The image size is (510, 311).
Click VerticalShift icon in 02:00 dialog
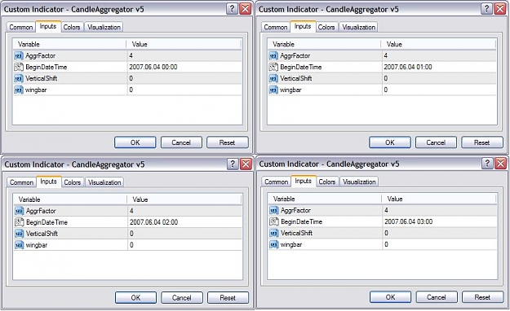click(20, 234)
